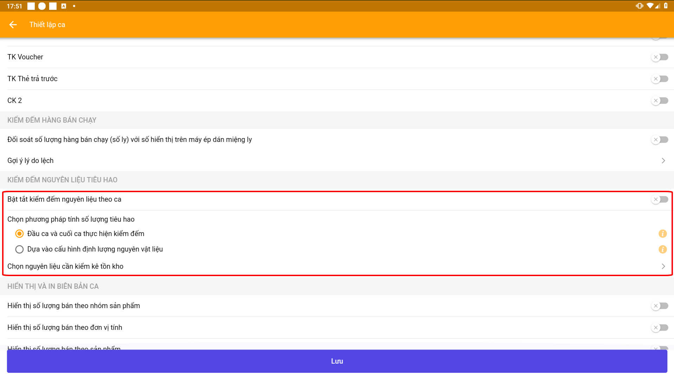The height and width of the screenshot is (378, 674).
Task: Tap the back arrow icon
Action: 13,25
